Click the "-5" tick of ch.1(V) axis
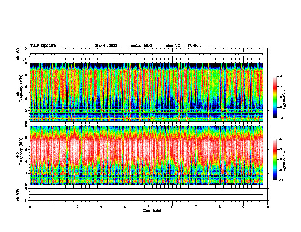The image size is (301, 232). pos(25,60)
